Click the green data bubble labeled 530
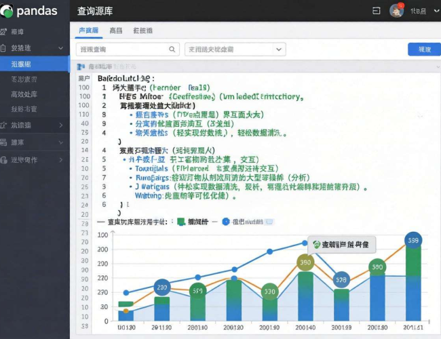The image size is (441, 339). (270, 292)
